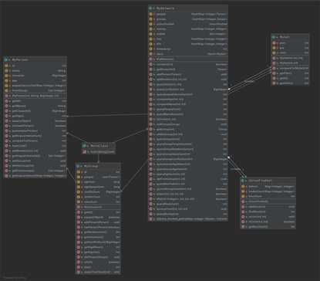Select the MyNetwork class title
Image resolution: width=320 pixels, height=281 pixels.
coord(165,8)
